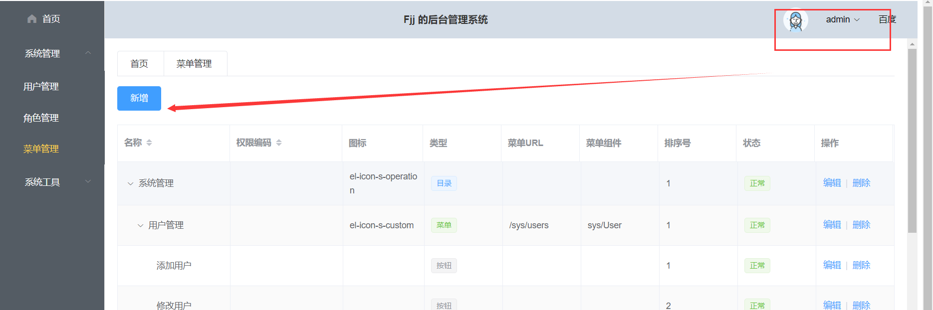
Task: Click the 目录 type tag
Action: [x=444, y=183]
